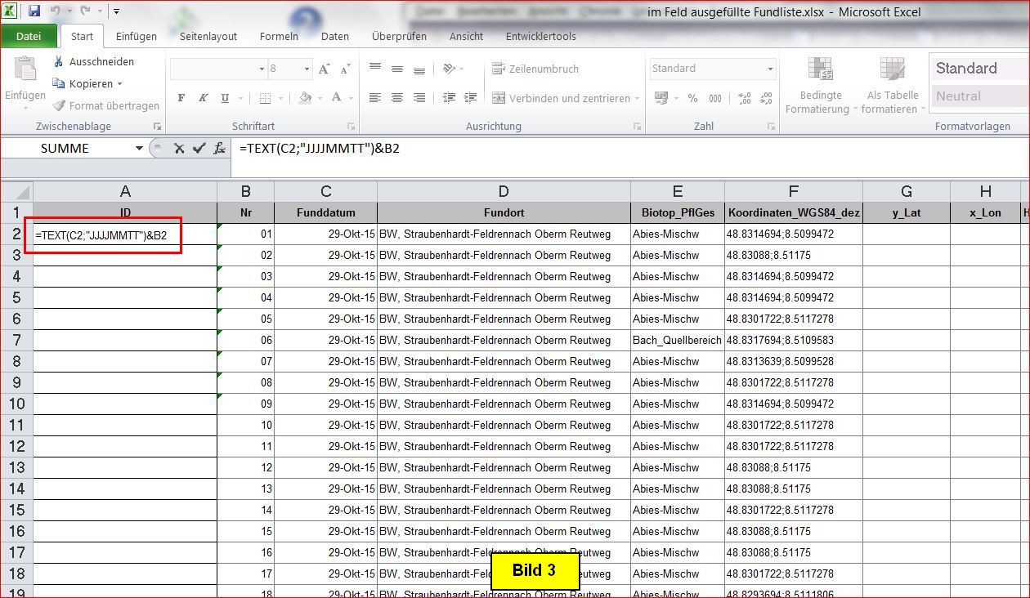
Task: Toggle italic formatting (K)
Action: click(x=203, y=98)
